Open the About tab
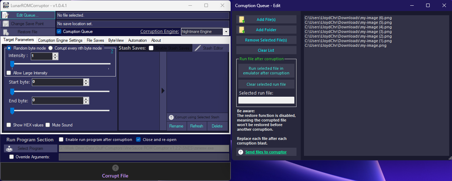The width and height of the screenshot is (452, 181). coord(156,40)
